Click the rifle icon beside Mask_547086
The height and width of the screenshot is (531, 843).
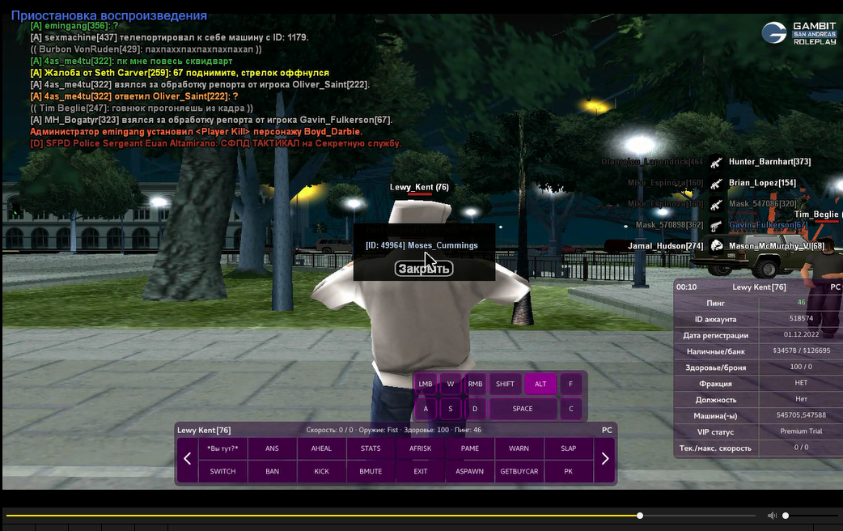click(716, 204)
